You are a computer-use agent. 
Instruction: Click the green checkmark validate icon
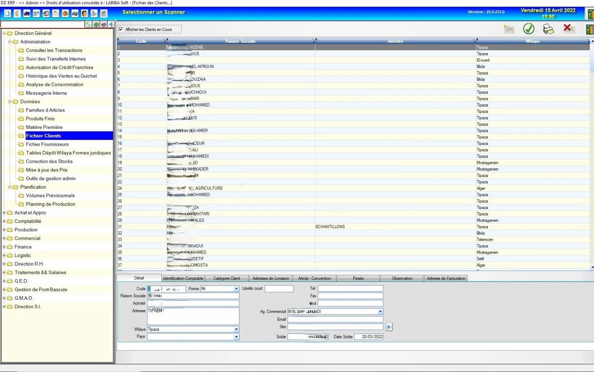click(528, 29)
